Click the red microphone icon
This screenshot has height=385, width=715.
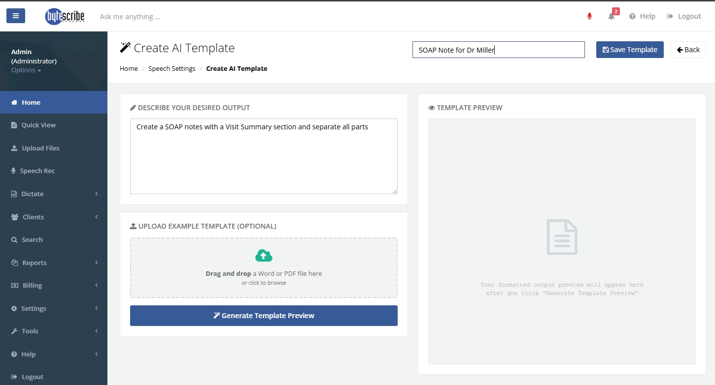(589, 16)
